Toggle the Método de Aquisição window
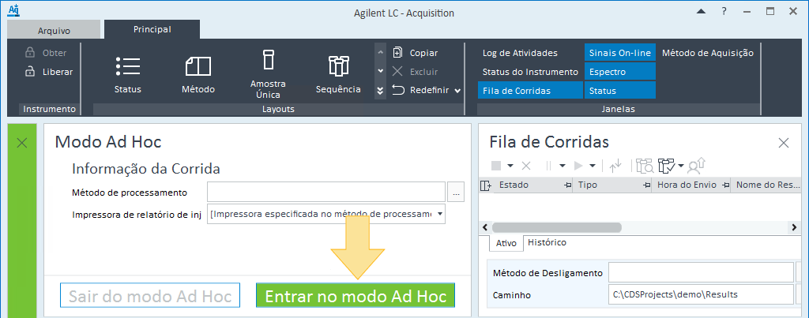The height and width of the screenshot is (318, 809). click(x=708, y=53)
